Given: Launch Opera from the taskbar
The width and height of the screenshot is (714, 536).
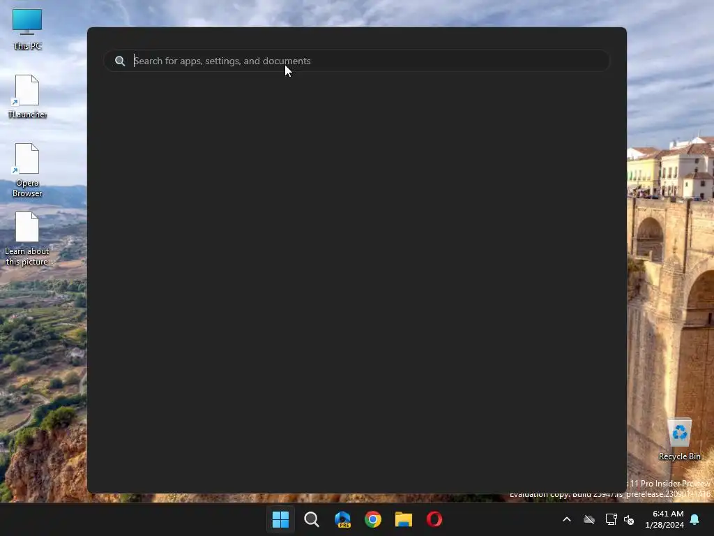Looking at the screenshot, I should coord(434,519).
